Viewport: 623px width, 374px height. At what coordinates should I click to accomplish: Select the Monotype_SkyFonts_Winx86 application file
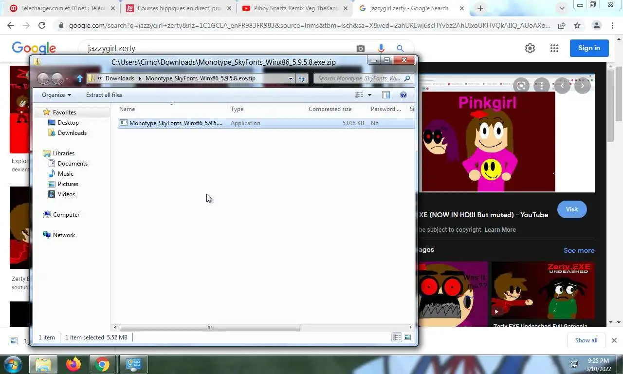click(266, 123)
